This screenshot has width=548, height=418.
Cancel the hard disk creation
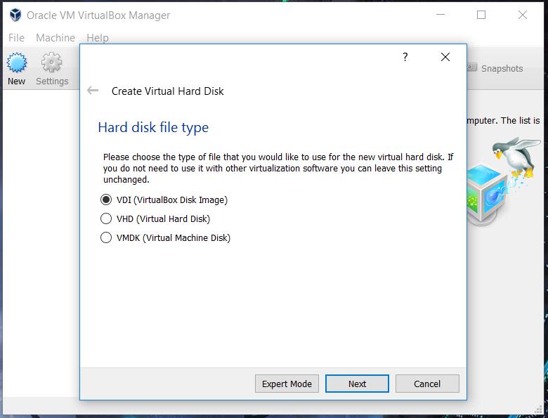coord(427,384)
